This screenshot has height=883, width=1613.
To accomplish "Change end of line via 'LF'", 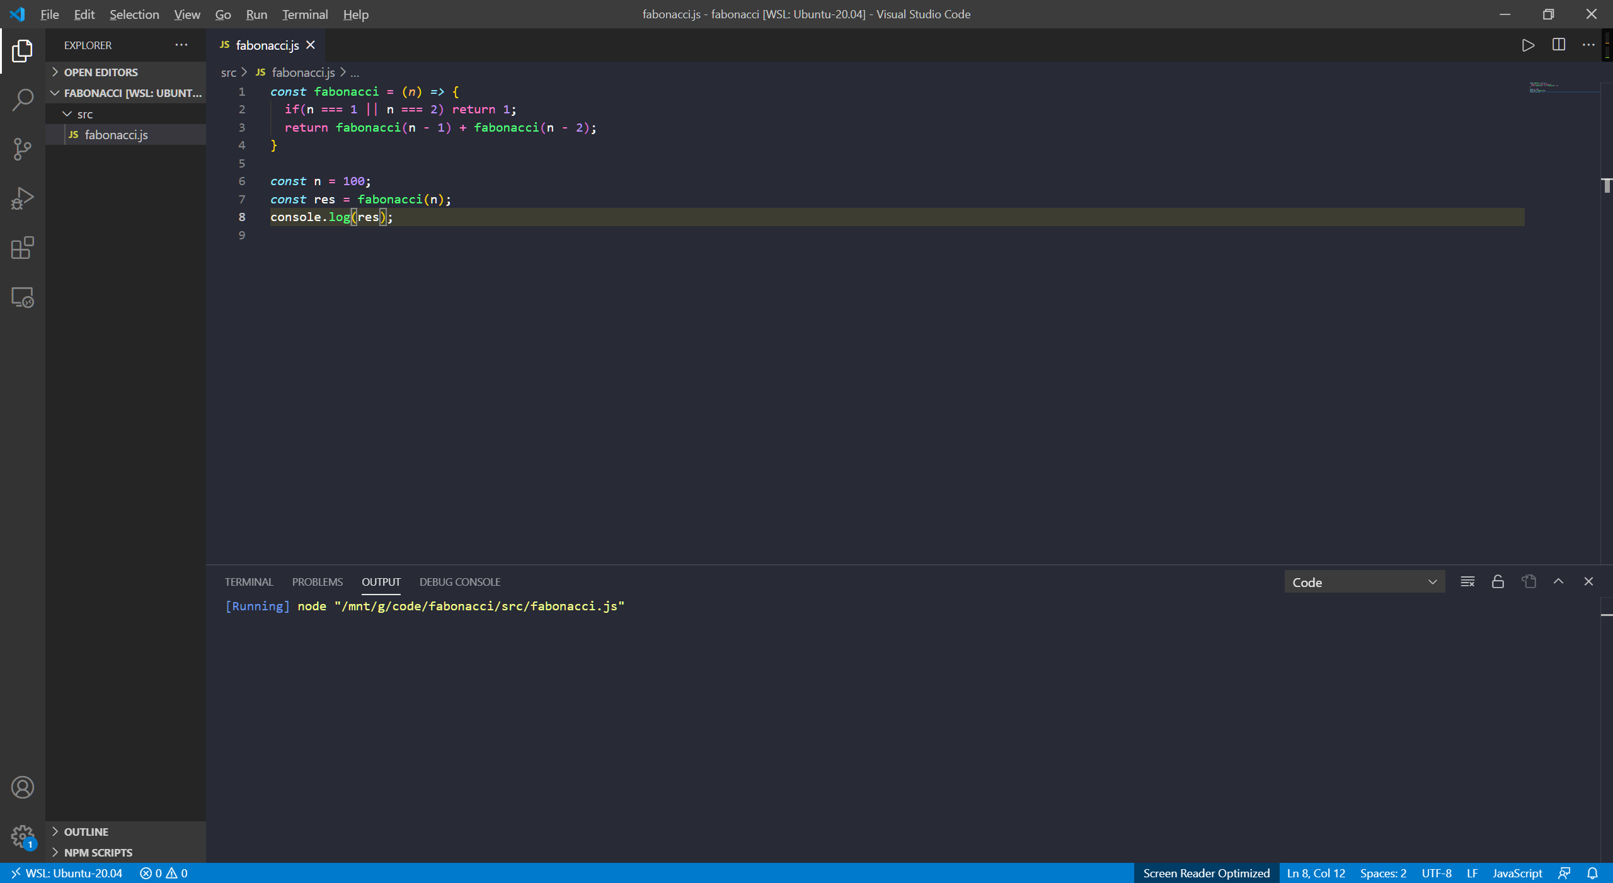I will 1472,873.
